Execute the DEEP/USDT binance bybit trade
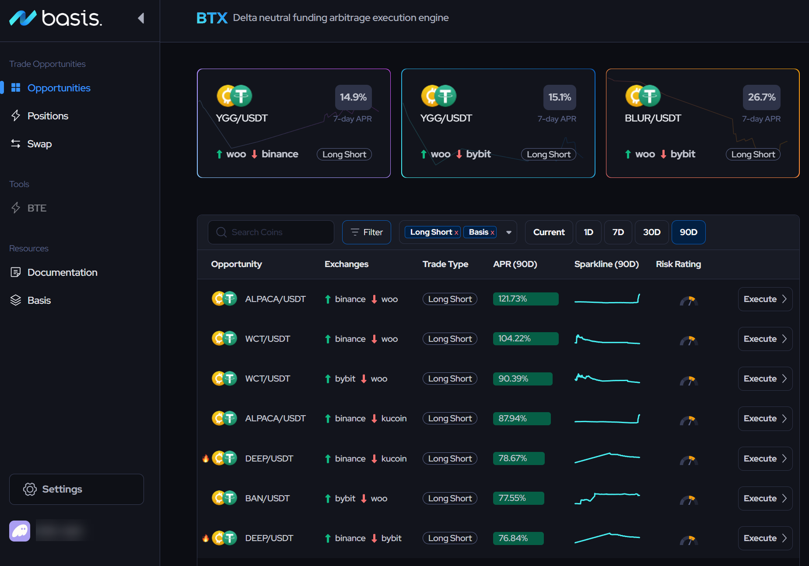The image size is (809, 566). [765, 538]
